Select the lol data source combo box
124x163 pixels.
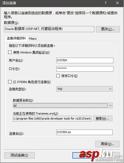(x=63, y=106)
